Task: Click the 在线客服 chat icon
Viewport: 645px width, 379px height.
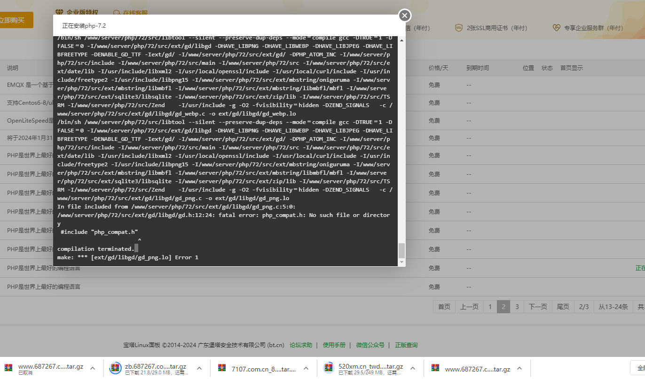Action: (117, 13)
